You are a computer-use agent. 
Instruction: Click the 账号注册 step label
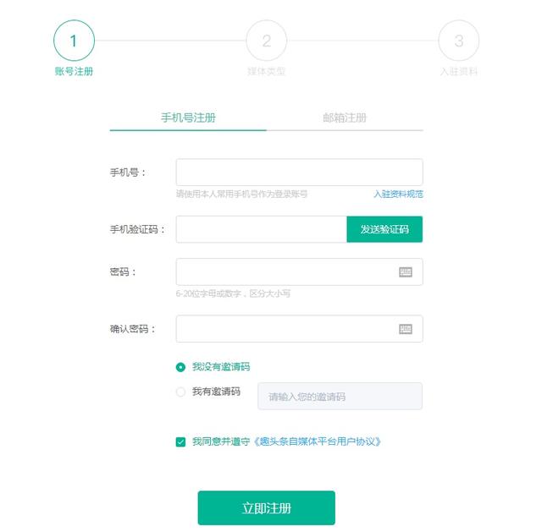pos(74,71)
